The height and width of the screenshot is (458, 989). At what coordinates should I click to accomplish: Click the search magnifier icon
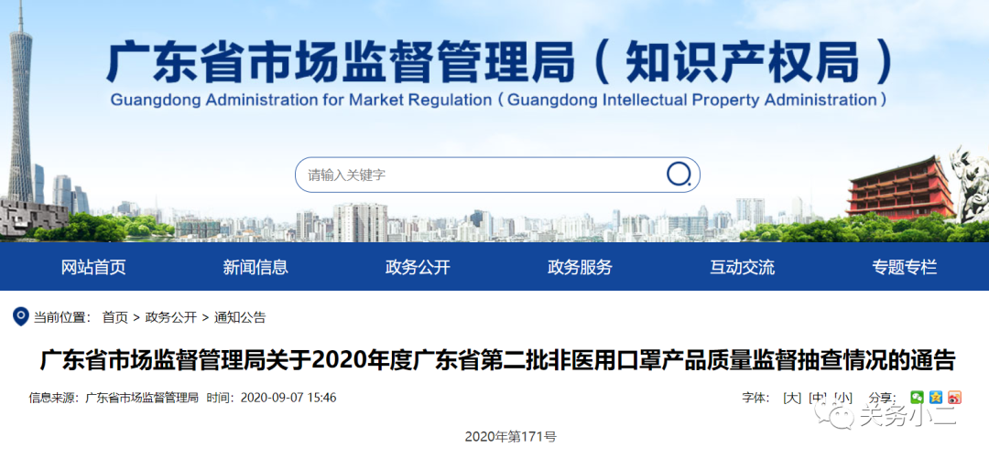679,174
